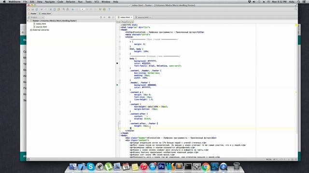The image size is (309, 173).
Task: Click tool windows toggle icon in status bar corner
Action: (28, 159)
